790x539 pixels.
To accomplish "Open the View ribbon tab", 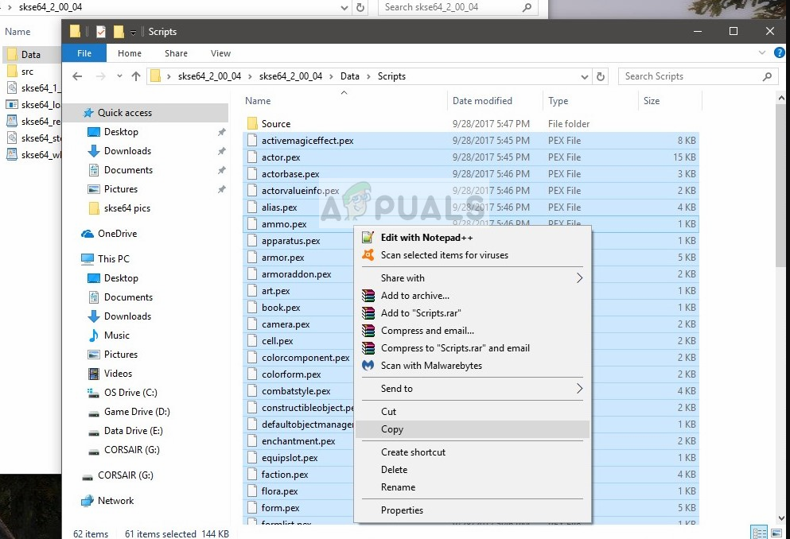I will pos(220,53).
